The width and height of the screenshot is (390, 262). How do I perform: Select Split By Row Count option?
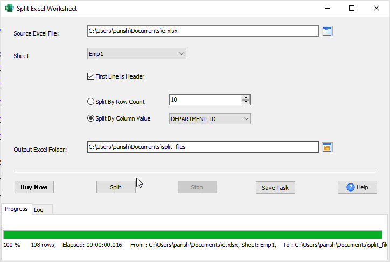pos(90,101)
